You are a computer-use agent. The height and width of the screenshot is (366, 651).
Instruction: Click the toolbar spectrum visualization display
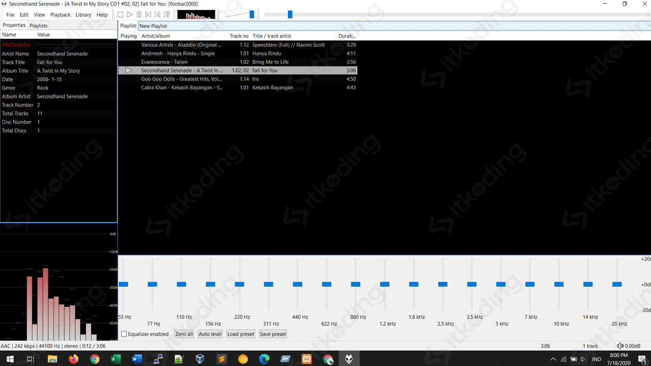pos(196,15)
